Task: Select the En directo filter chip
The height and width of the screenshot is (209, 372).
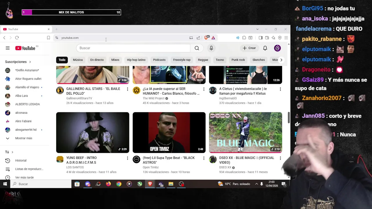Action: point(97,60)
